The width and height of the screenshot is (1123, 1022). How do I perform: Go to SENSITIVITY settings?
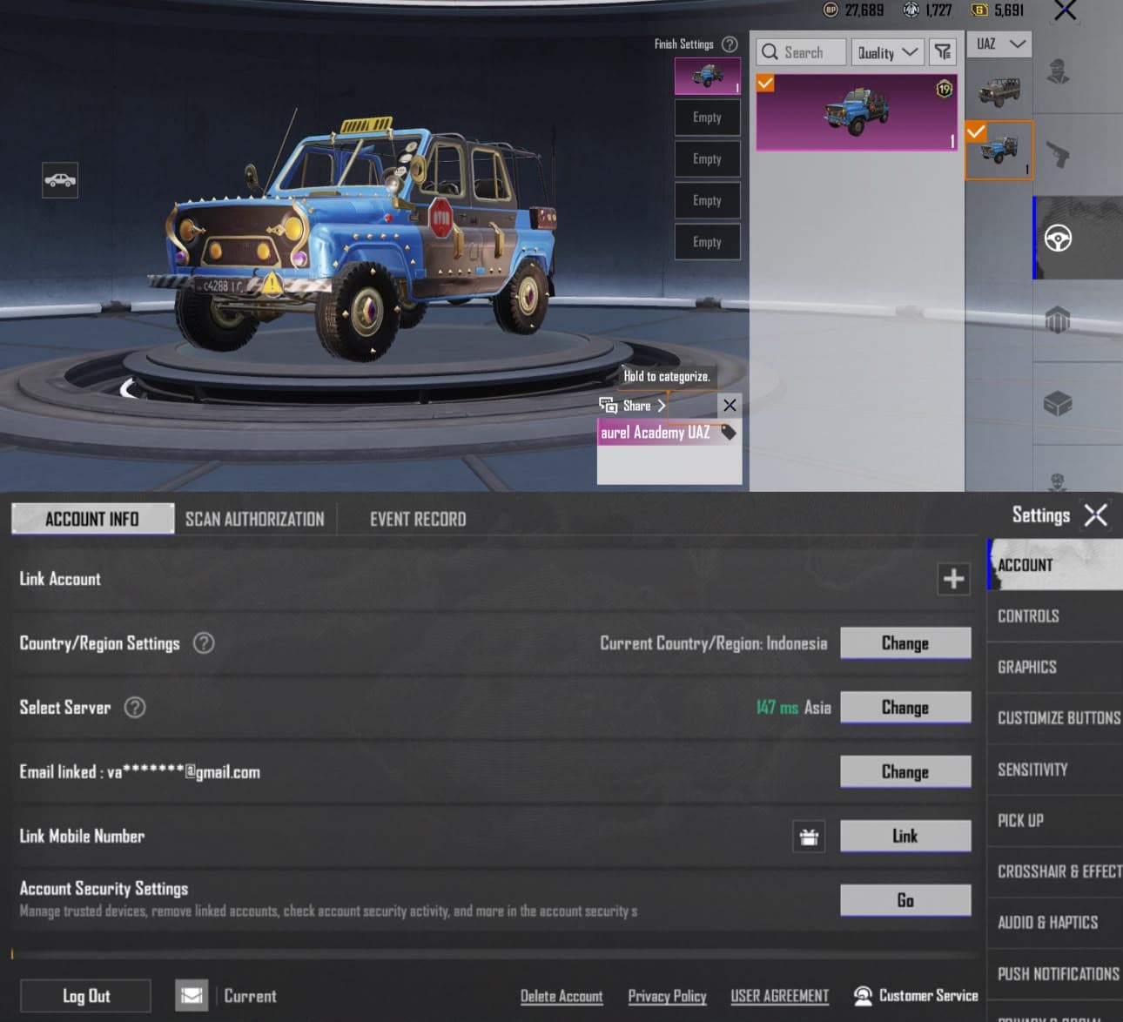[1054, 770]
